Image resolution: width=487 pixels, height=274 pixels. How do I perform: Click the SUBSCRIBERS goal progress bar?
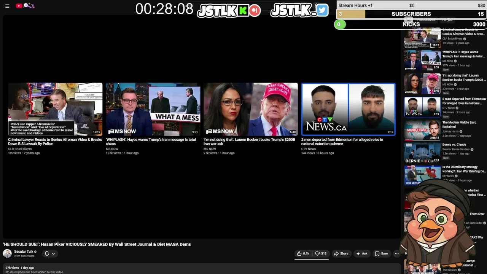tap(411, 14)
